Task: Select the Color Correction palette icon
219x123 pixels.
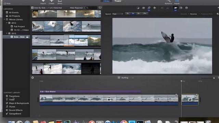Action: tap(143, 8)
